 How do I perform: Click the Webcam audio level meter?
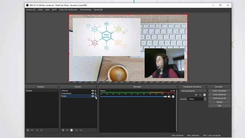point(137,93)
